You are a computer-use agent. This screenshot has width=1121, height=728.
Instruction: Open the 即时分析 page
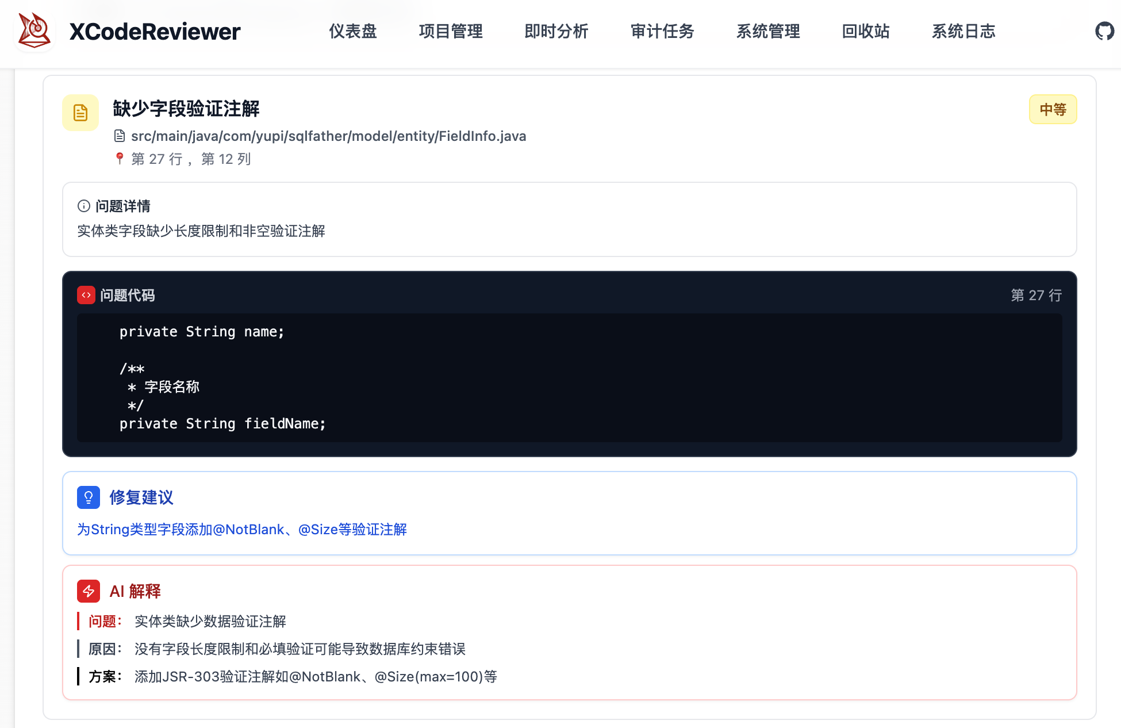(556, 32)
